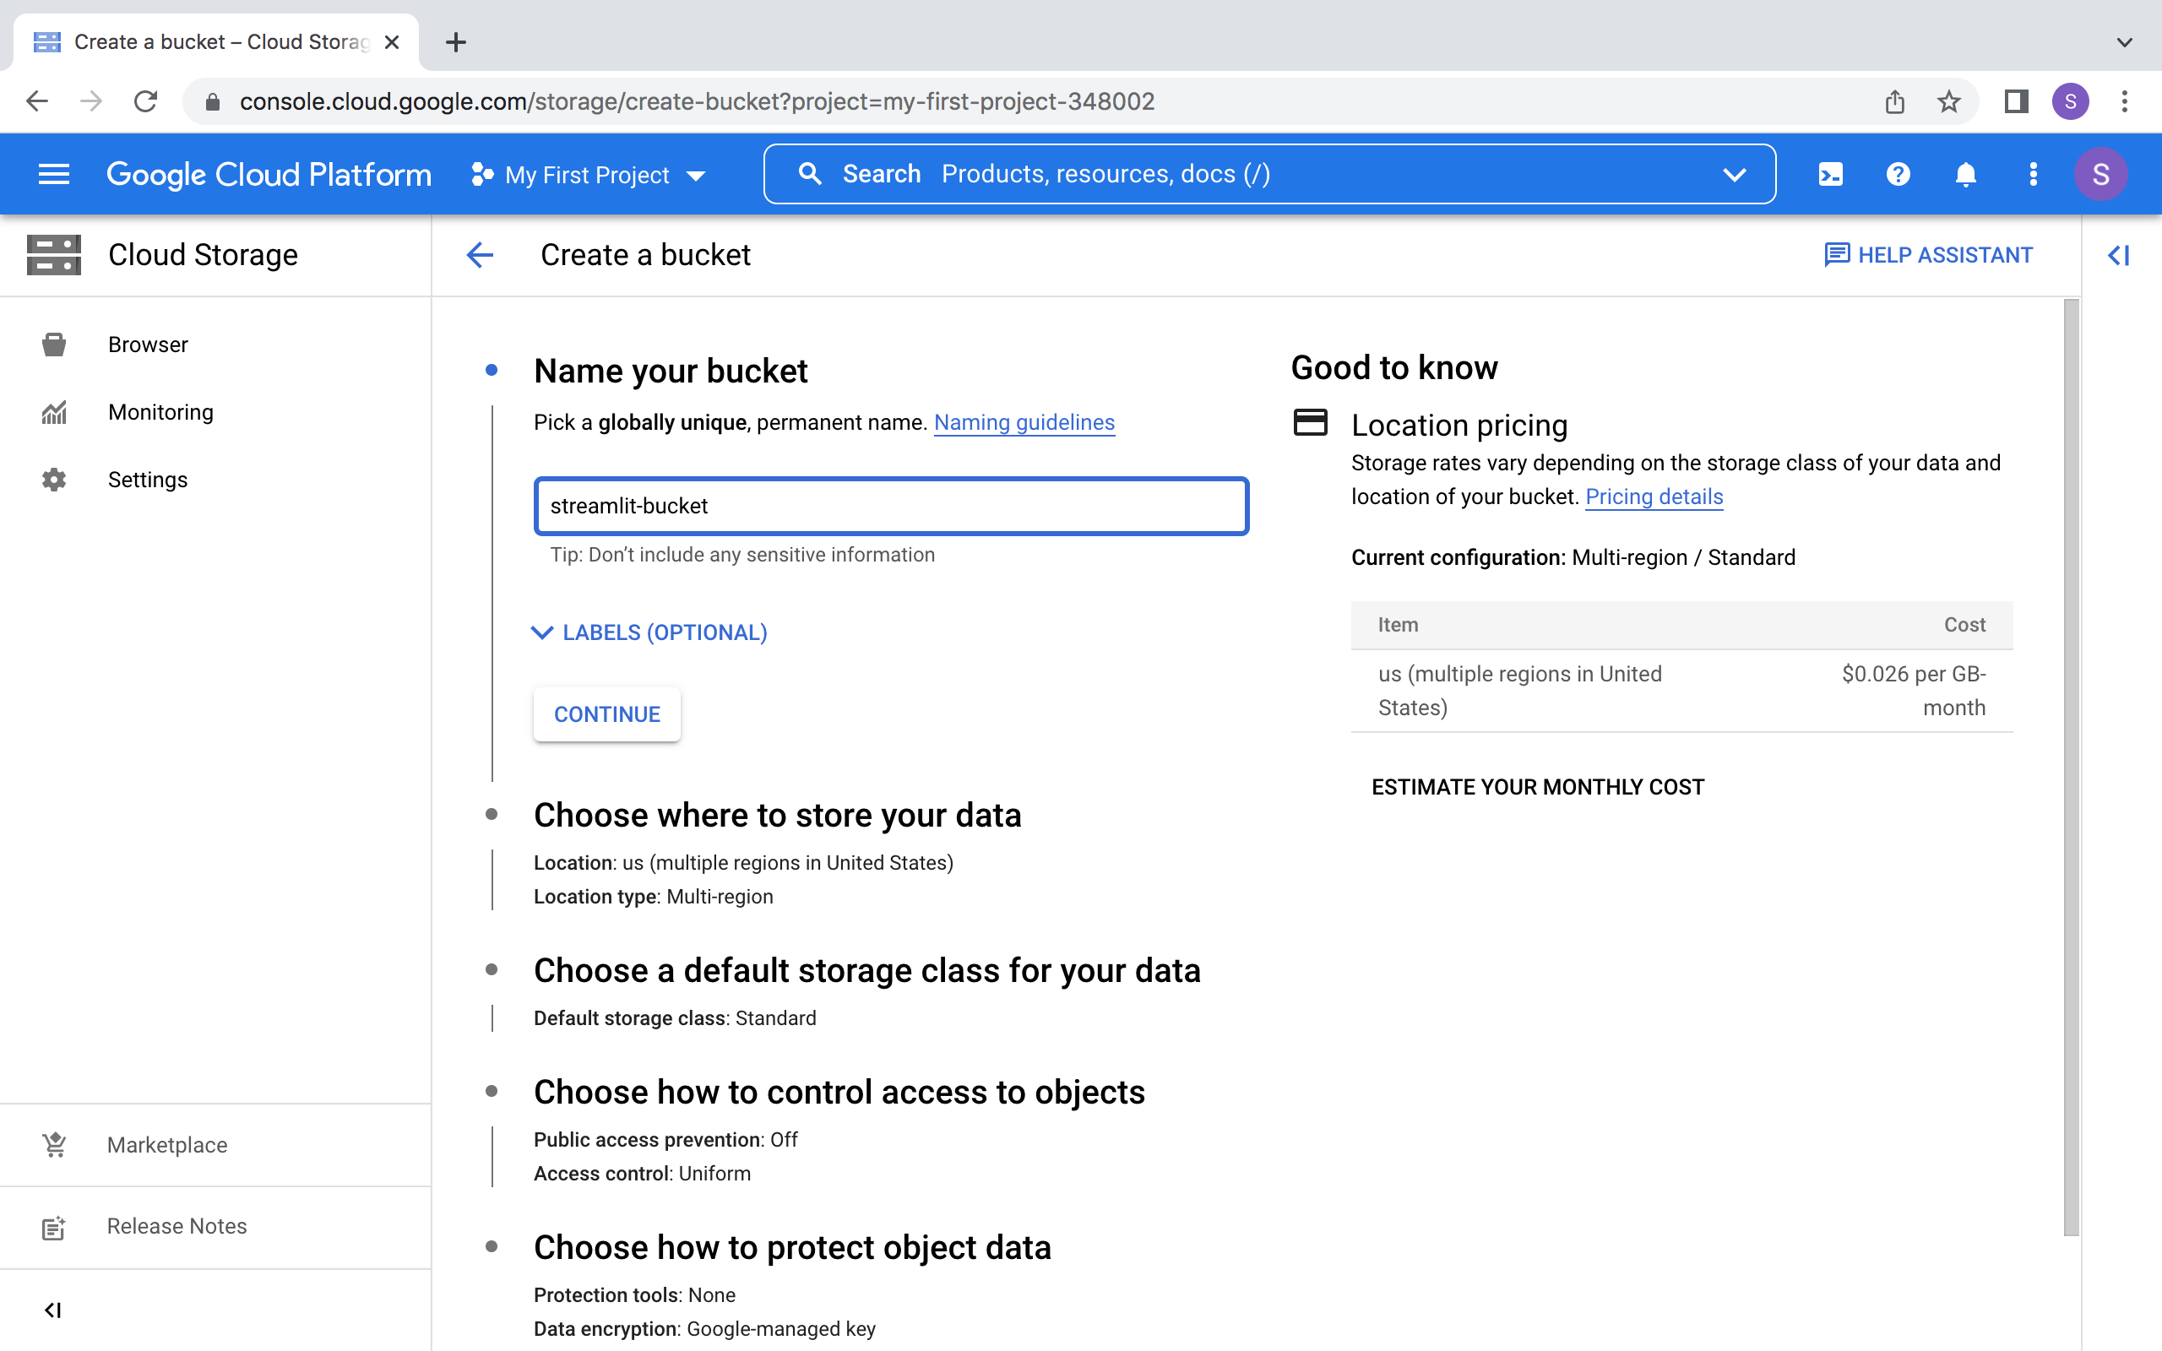Open the hamburger navigation menu

tap(53, 174)
